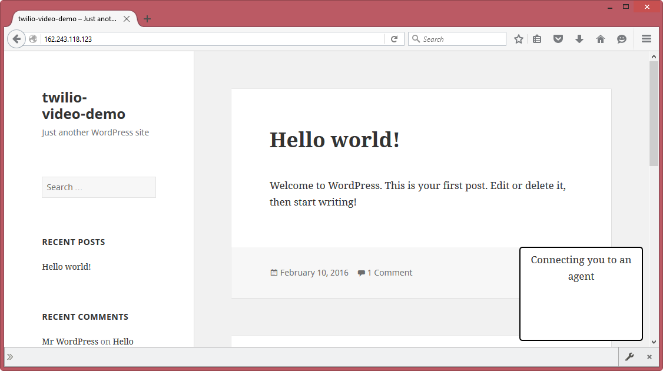Open the Firefox hamburger menu
Viewport: 663px width, 371px height.
point(646,39)
